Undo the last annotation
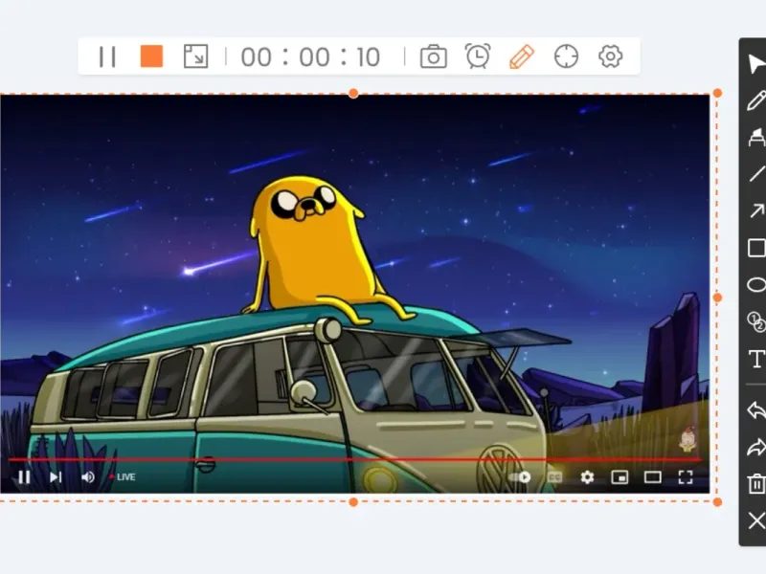The image size is (766, 574). 756,410
